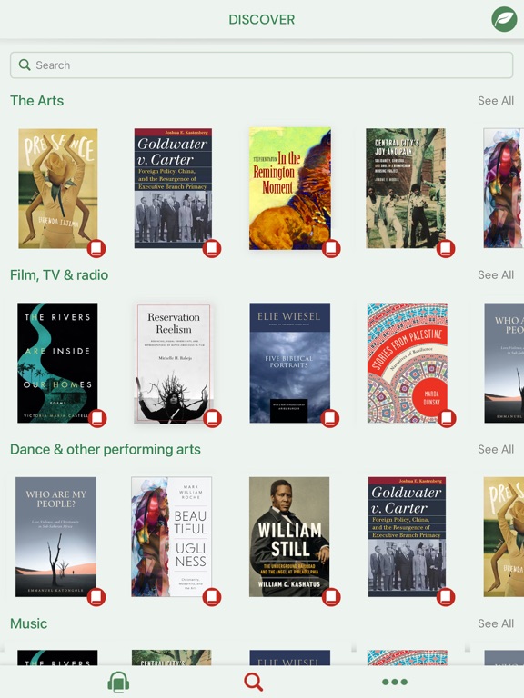Select Beautiful Ugliness book cover
Image resolution: width=524 pixels, height=698 pixels.
click(x=172, y=537)
